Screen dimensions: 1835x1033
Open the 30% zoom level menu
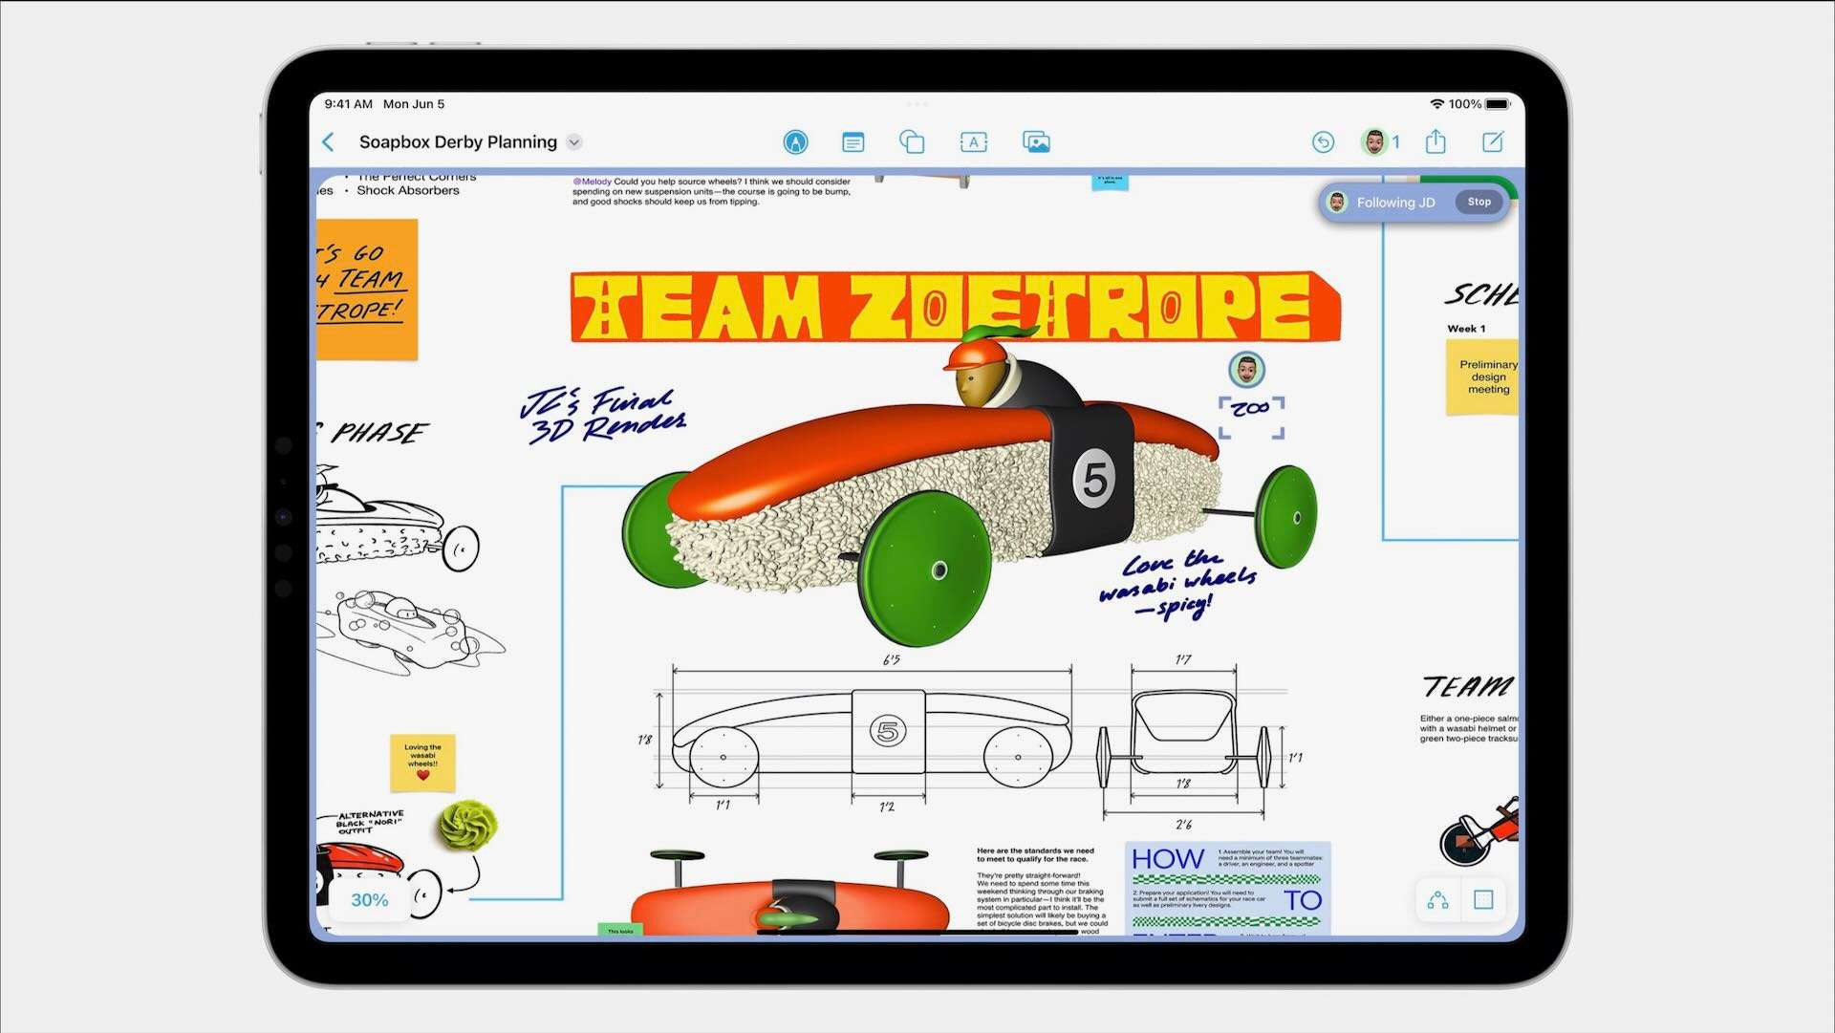(x=370, y=900)
